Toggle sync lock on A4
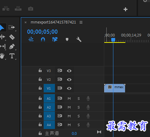This screenshot has width=150, height=137. click(x=60, y=125)
